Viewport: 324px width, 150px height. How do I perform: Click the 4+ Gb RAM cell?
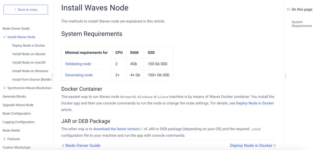coord(135,75)
